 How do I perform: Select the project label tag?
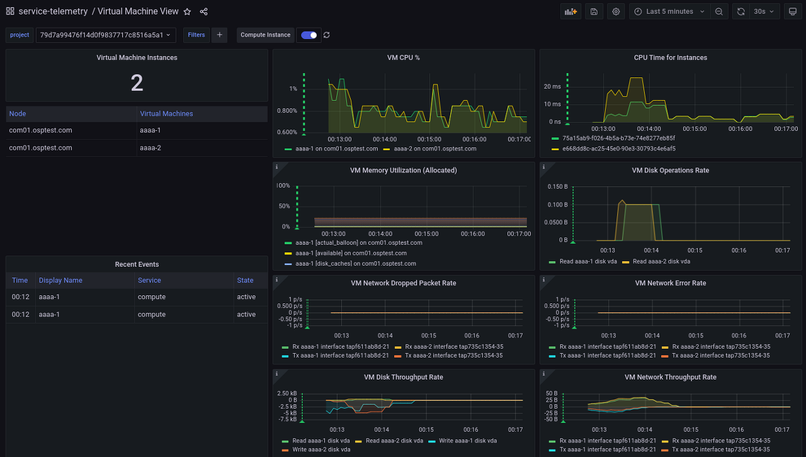tap(20, 35)
